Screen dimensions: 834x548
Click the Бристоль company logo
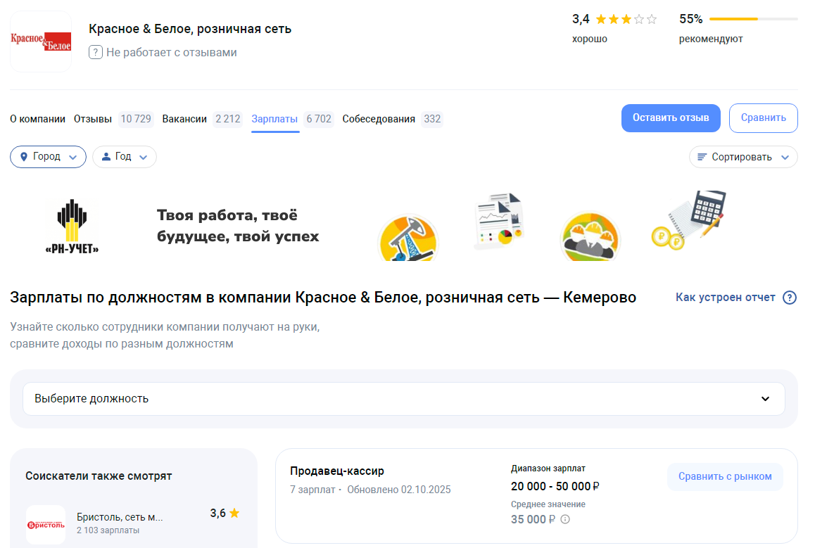[46, 525]
